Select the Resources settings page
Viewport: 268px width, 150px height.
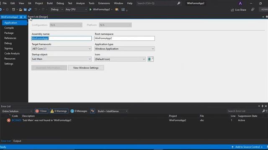[10, 58]
